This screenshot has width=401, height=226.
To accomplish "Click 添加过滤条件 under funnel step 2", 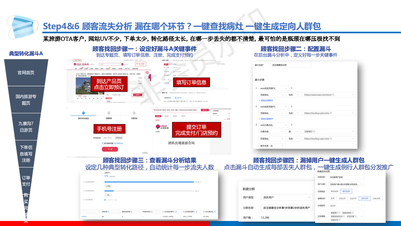I will tap(266, 119).
